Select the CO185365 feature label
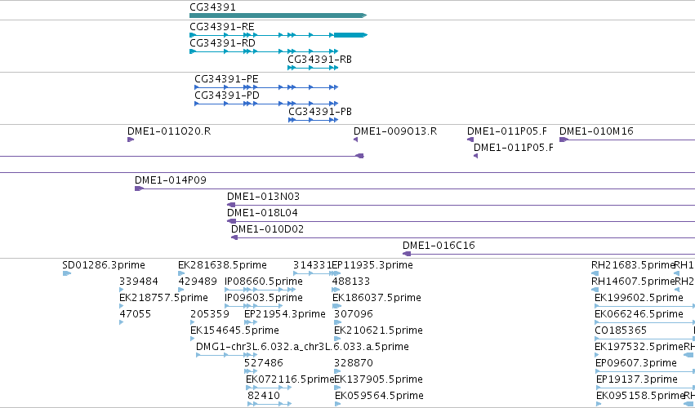 621,330
